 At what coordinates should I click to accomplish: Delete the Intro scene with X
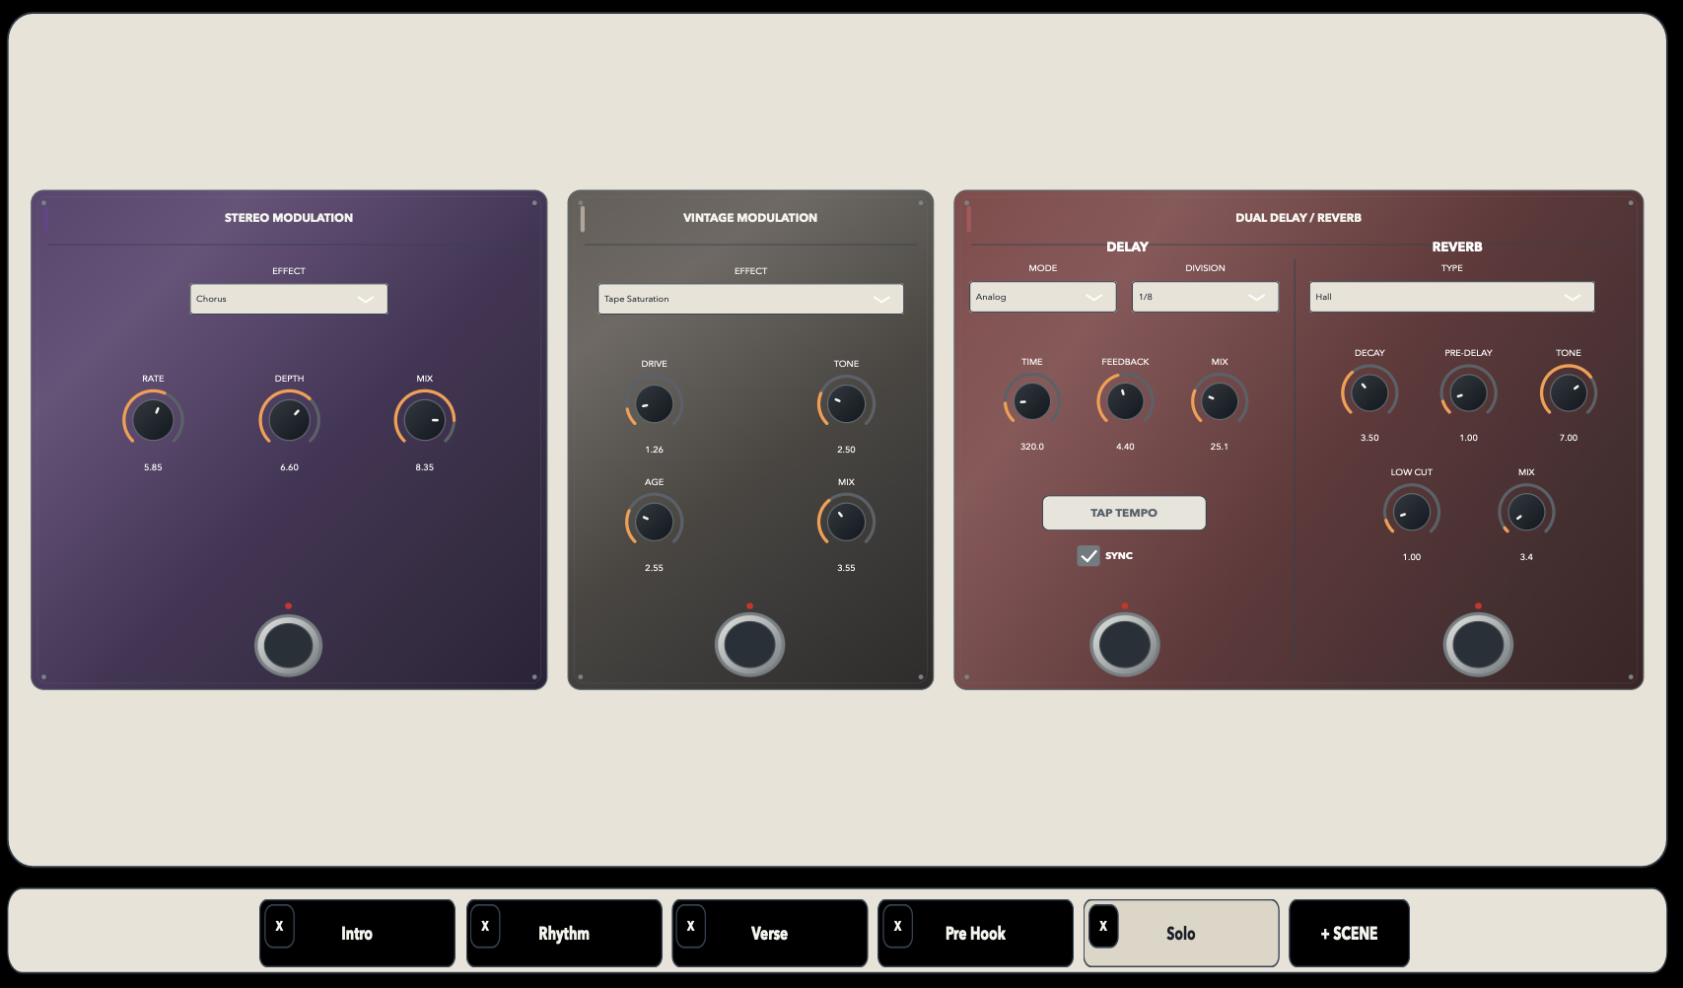pos(279,926)
